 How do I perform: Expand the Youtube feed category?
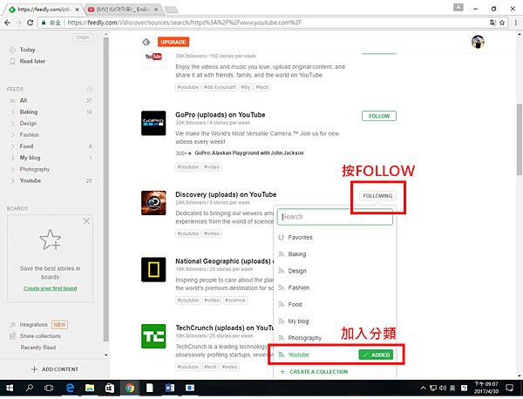(x=13, y=180)
